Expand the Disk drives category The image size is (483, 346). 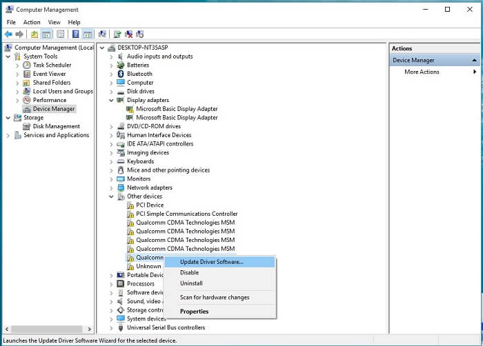click(111, 92)
